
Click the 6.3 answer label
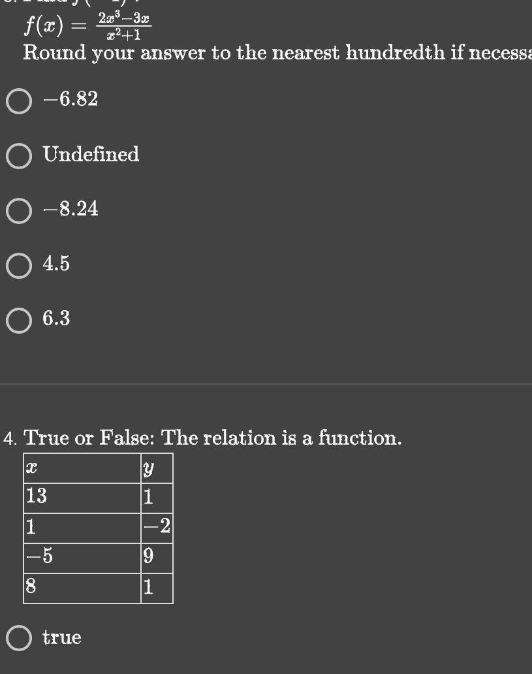click(55, 319)
